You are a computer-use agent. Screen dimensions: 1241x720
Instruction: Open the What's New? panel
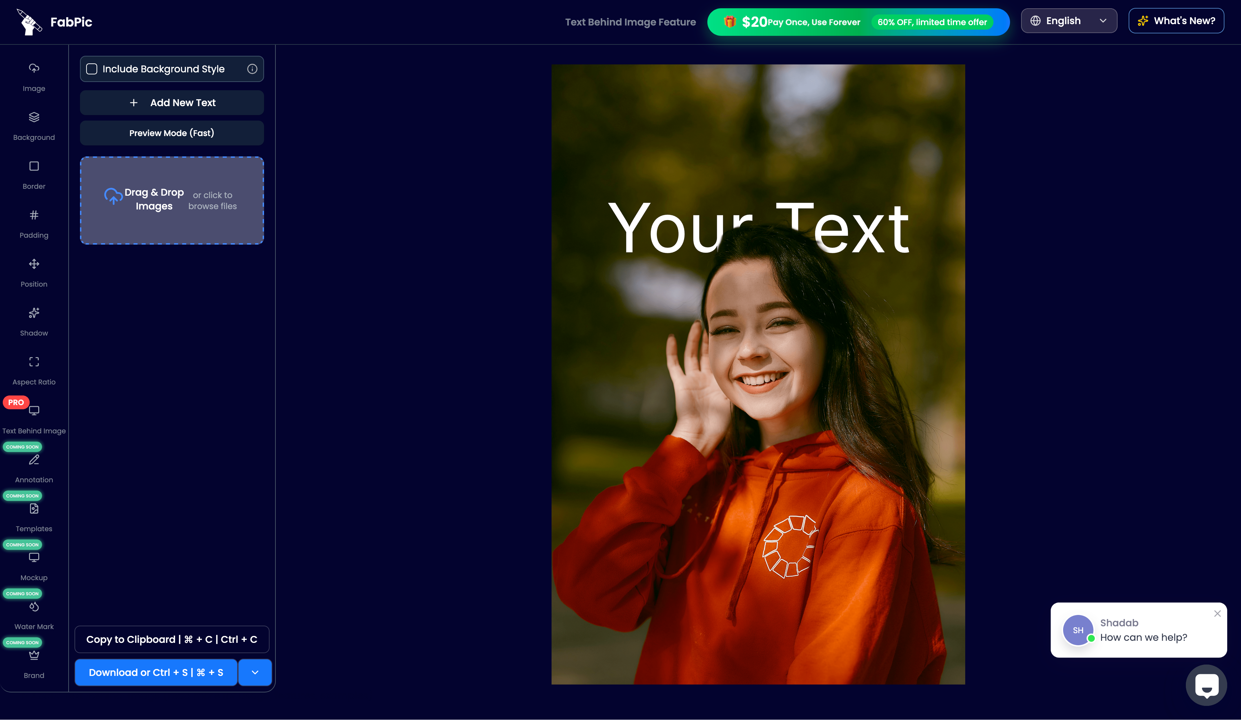point(1176,21)
